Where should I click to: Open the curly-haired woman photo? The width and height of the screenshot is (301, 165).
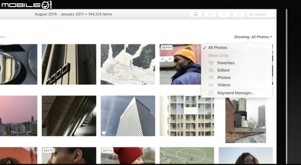[x=246, y=155]
